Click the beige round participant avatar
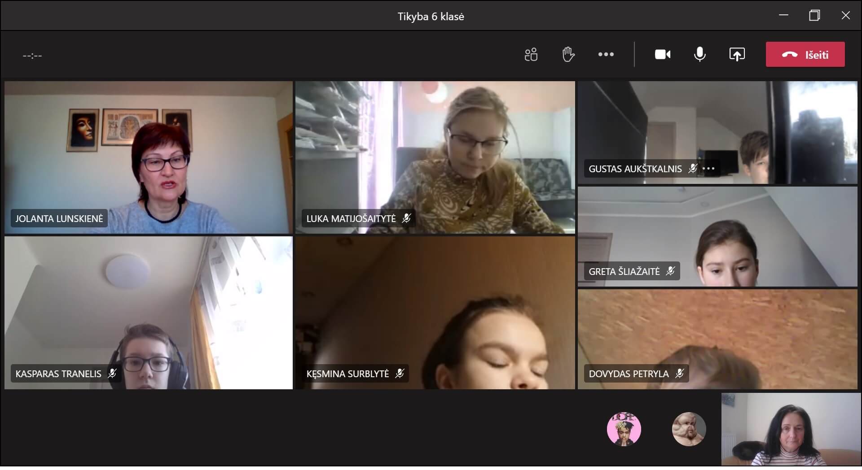 [689, 430]
